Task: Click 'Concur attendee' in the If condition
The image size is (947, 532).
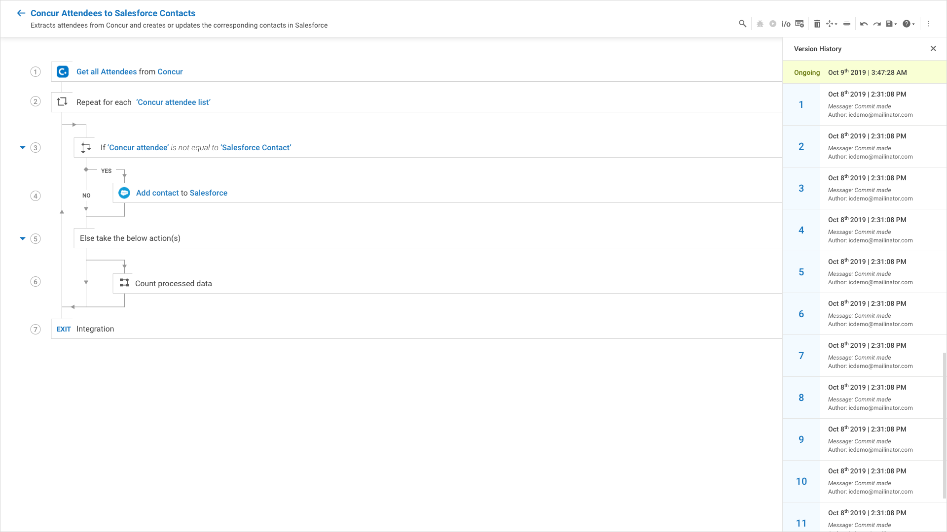Action: pyautogui.click(x=138, y=148)
